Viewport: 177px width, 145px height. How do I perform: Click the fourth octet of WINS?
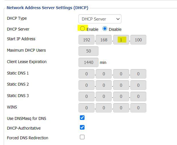(x=138, y=108)
